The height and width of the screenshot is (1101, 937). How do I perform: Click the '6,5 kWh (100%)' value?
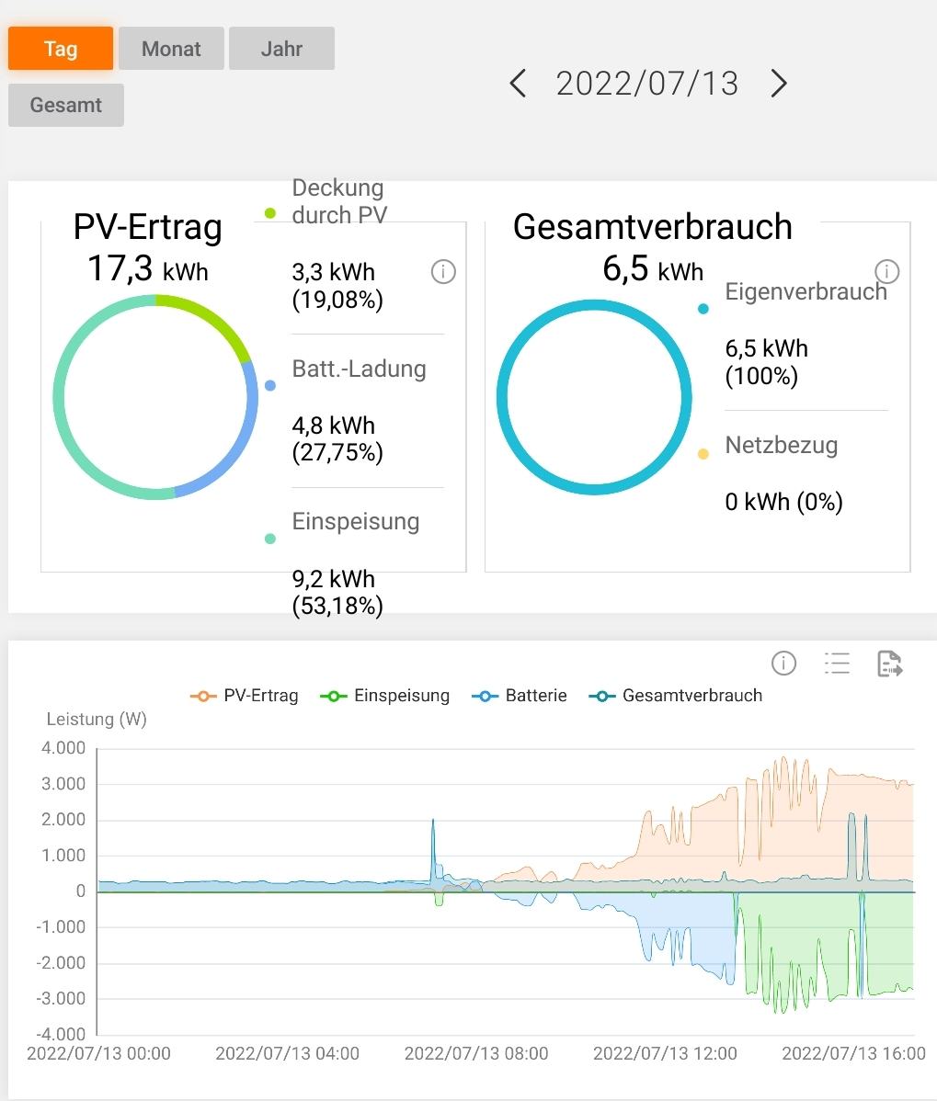click(766, 361)
